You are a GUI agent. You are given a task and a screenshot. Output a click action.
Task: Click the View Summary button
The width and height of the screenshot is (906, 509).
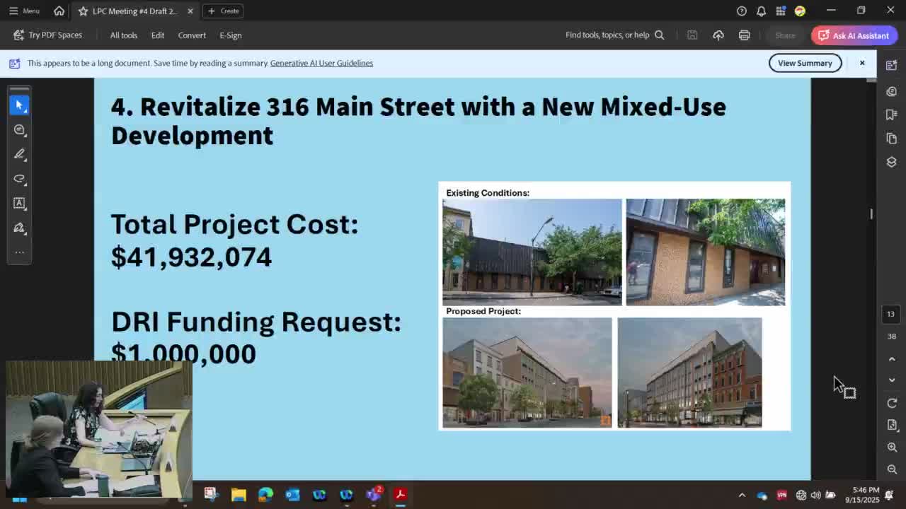[805, 63]
